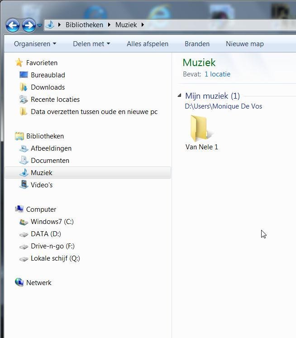Viewport: 296px width, 338px height.
Task: Click the Muziek note icon in sidebar
Action: click(24, 172)
